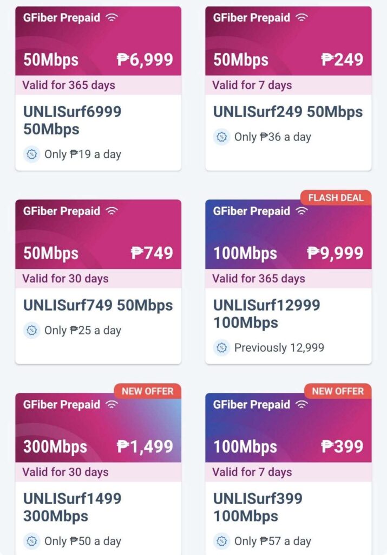Click the discount badge icon beside 'Only ₱19 a day'

coord(31,154)
